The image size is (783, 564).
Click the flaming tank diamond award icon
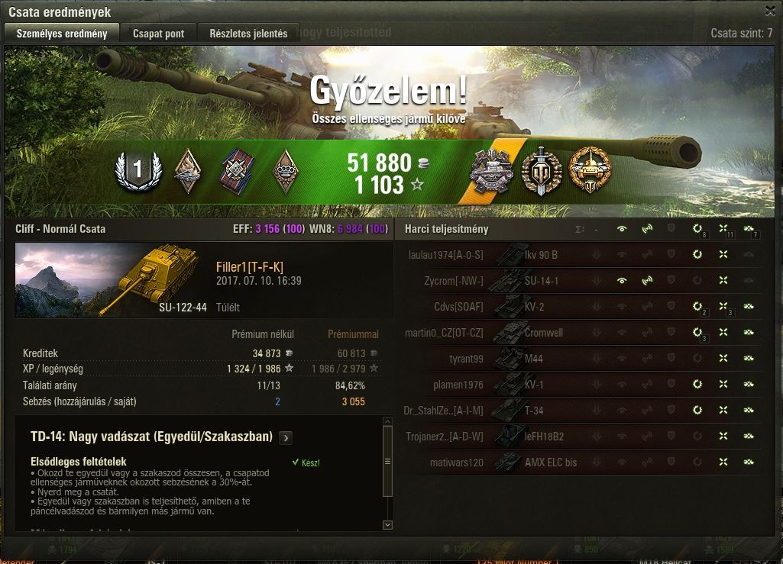(188, 171)
